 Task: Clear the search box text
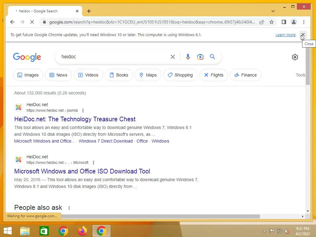(173, 57)
